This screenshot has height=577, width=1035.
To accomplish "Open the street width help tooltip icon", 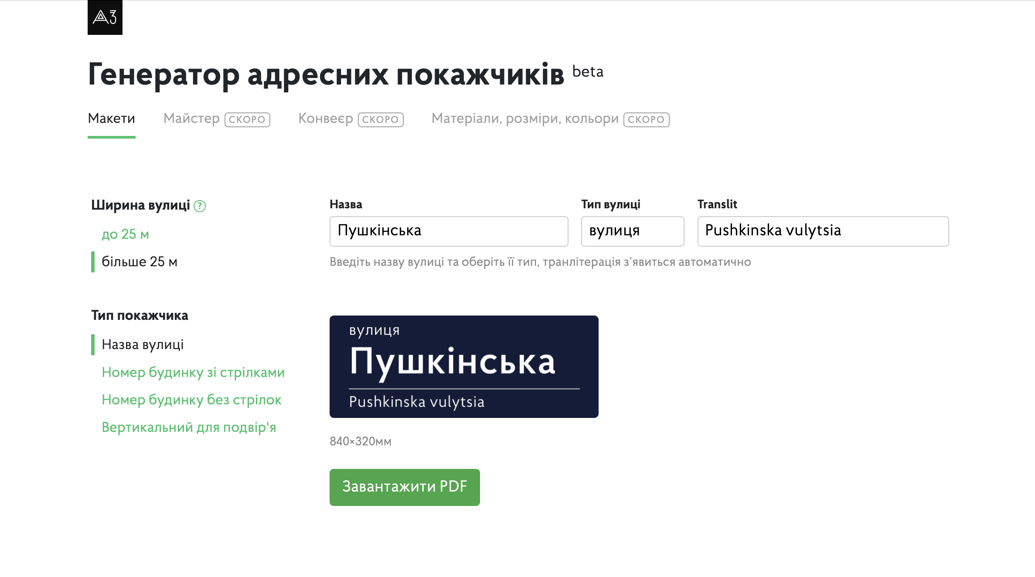I will coord(201,205).
